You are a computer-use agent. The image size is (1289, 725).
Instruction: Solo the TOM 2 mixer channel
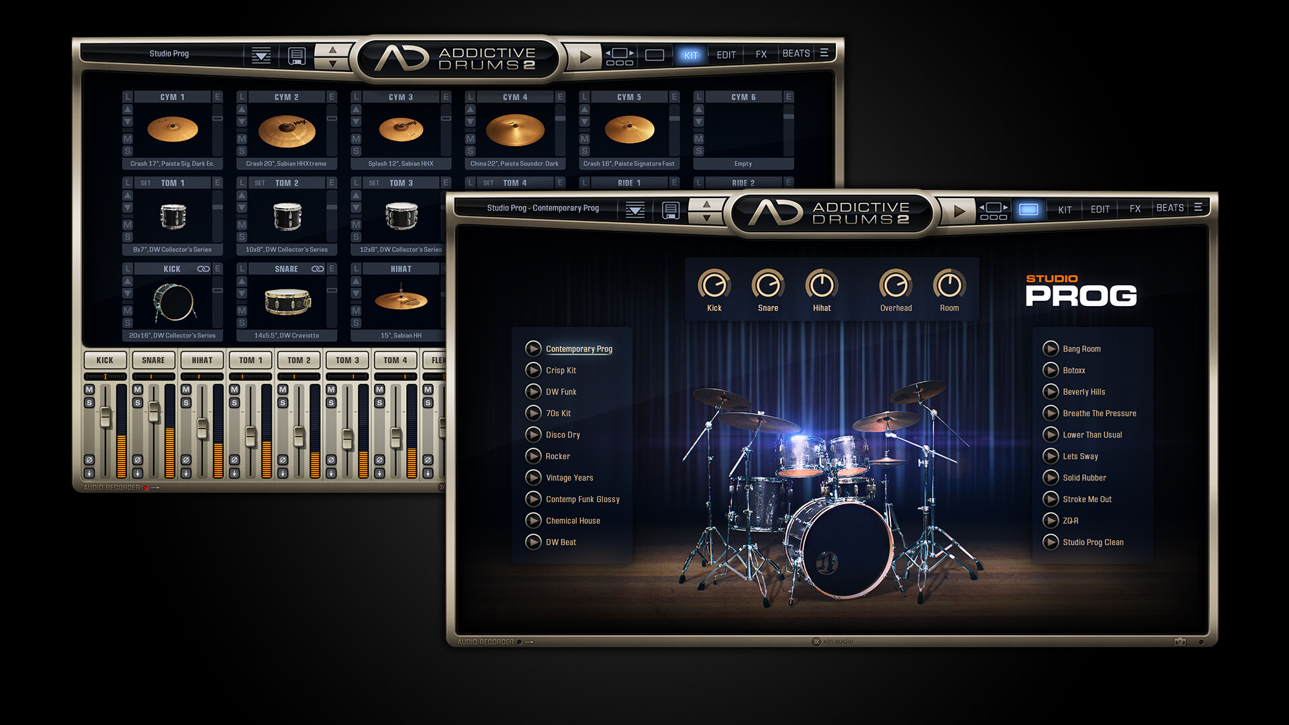point(283,403)
